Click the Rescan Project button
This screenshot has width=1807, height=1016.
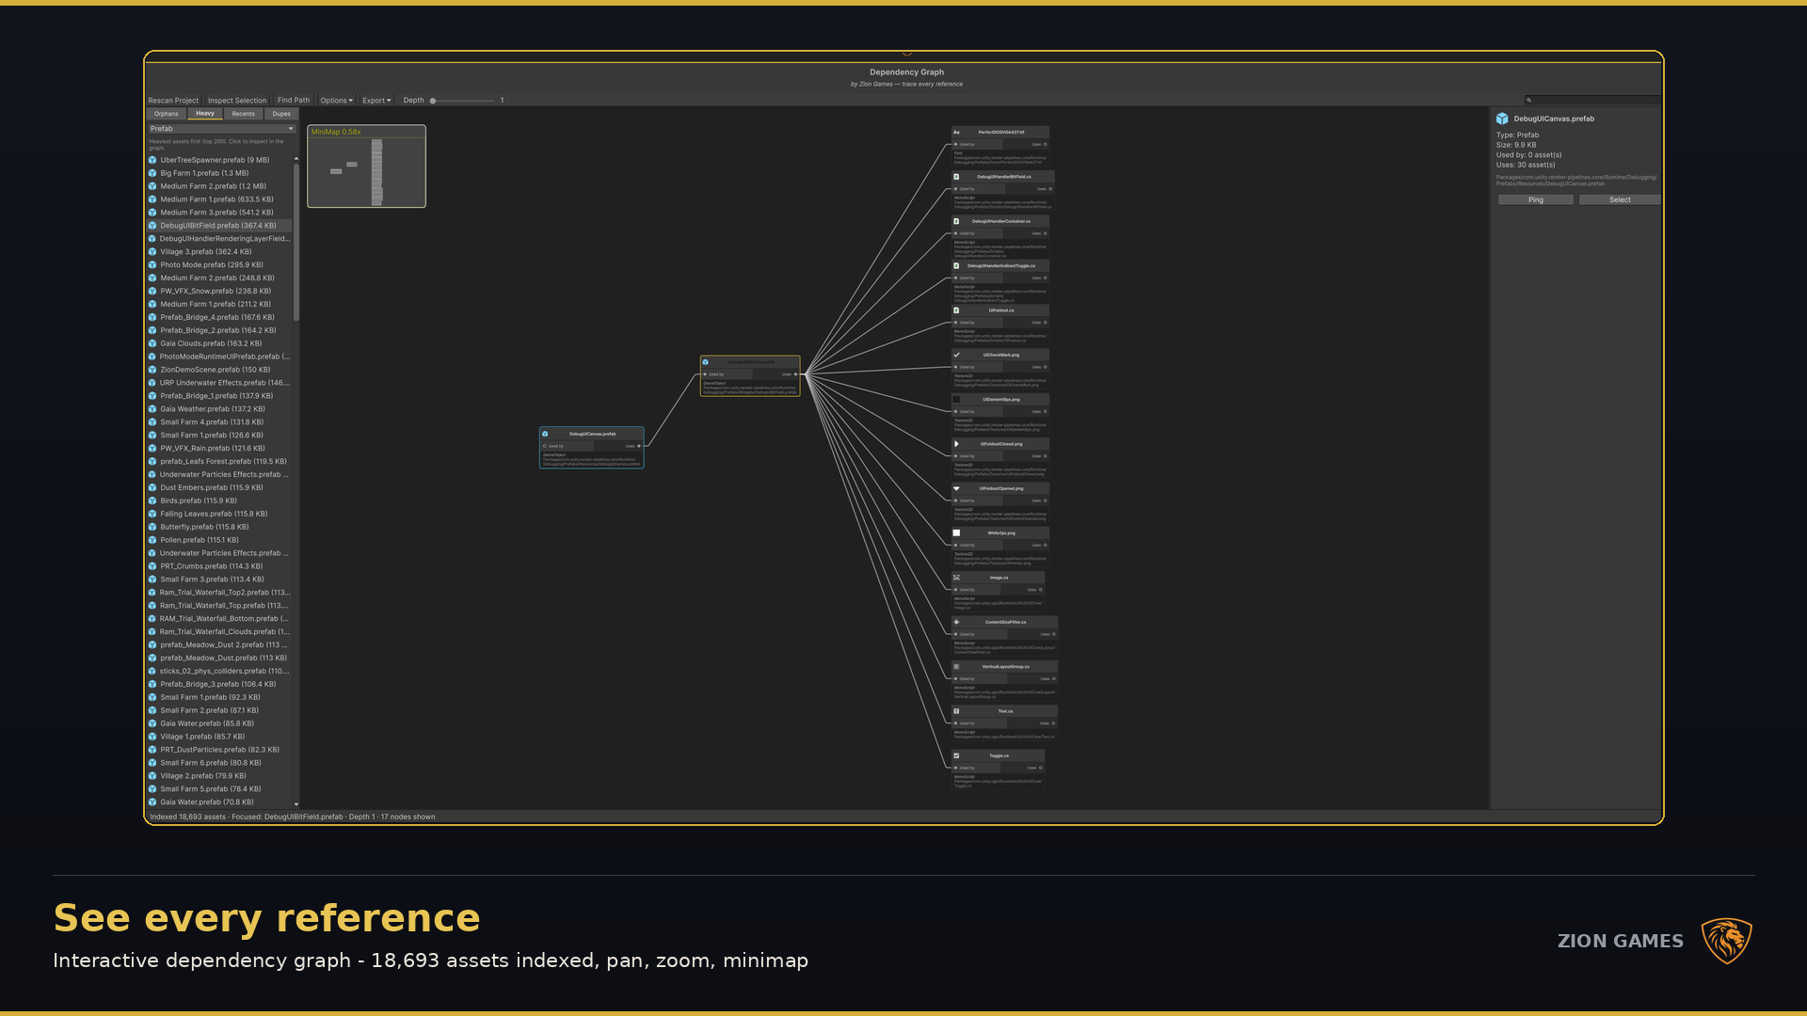click(x=173, y=101)
